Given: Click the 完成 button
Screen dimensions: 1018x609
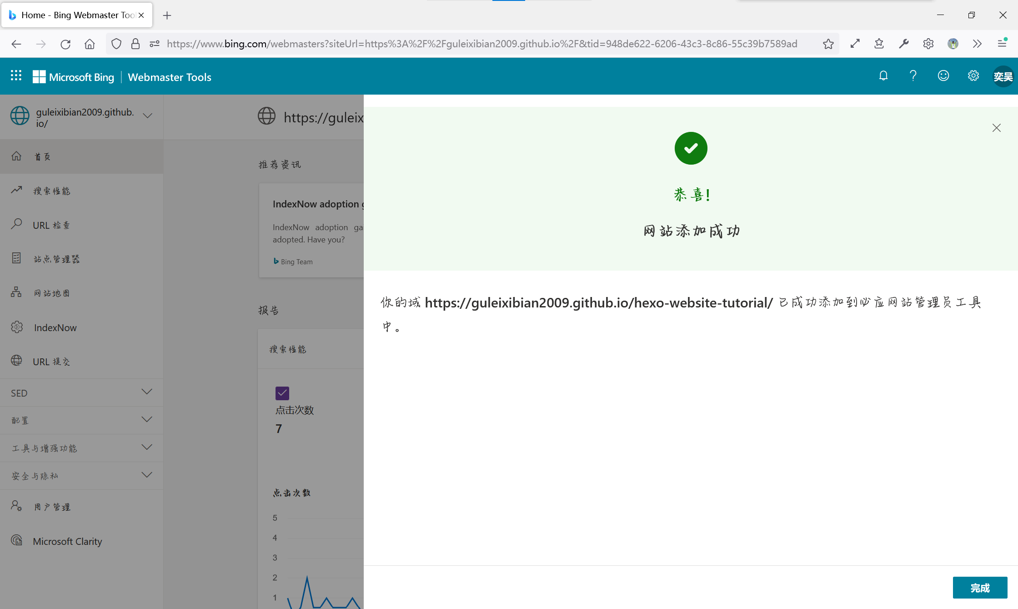Looking at the screenshot, I should [979, 588].
